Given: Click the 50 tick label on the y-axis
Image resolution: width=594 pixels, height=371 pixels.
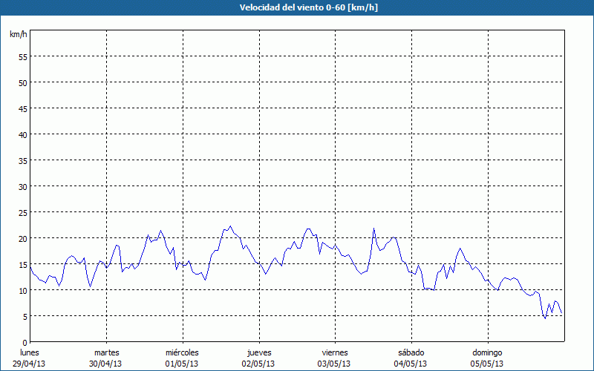Looking at the screenshot, I should [x=22, y=83].
